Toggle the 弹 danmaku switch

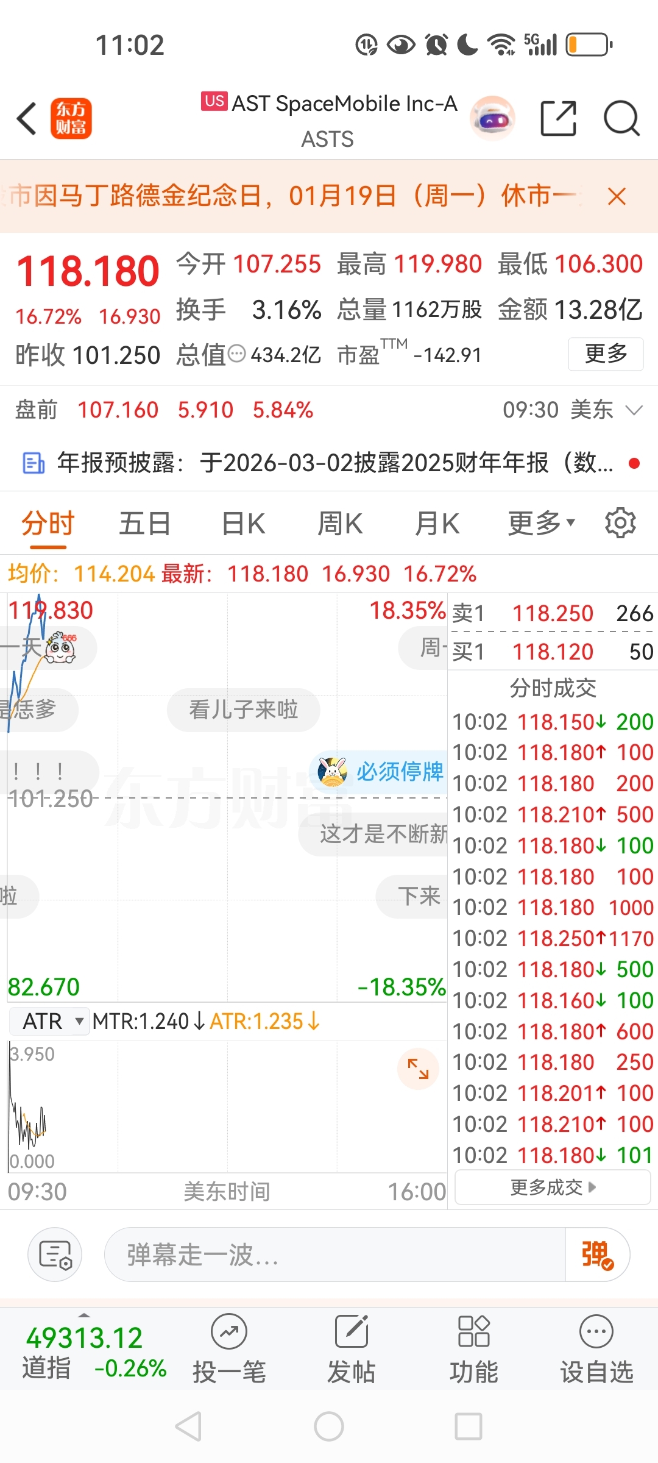[597, 1255]
